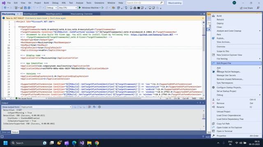Click the No issues found status indicator
The height and width of the screenshot is (147, 263).
tap(23, 98)
